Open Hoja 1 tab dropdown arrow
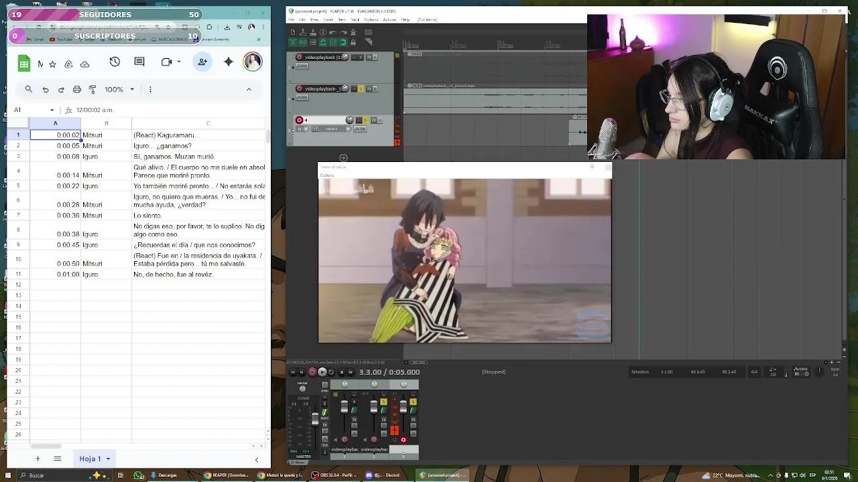Image resolution: width=858 pixels, height=482 pixels. (108, 459)
